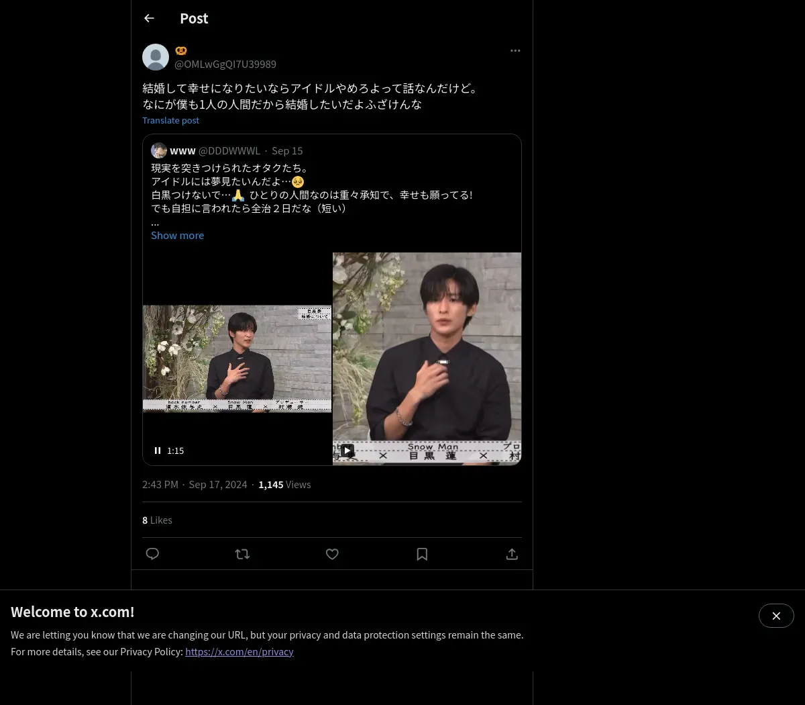Play the second video thumbnail

click(347, 450)
